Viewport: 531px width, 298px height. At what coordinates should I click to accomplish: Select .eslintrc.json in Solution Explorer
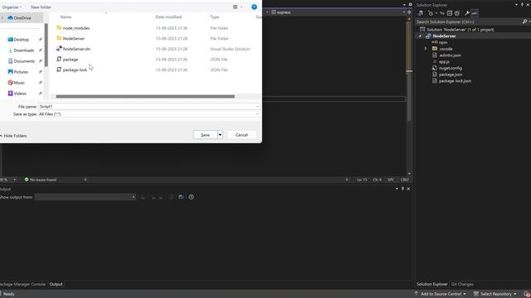tap(450, 55)
